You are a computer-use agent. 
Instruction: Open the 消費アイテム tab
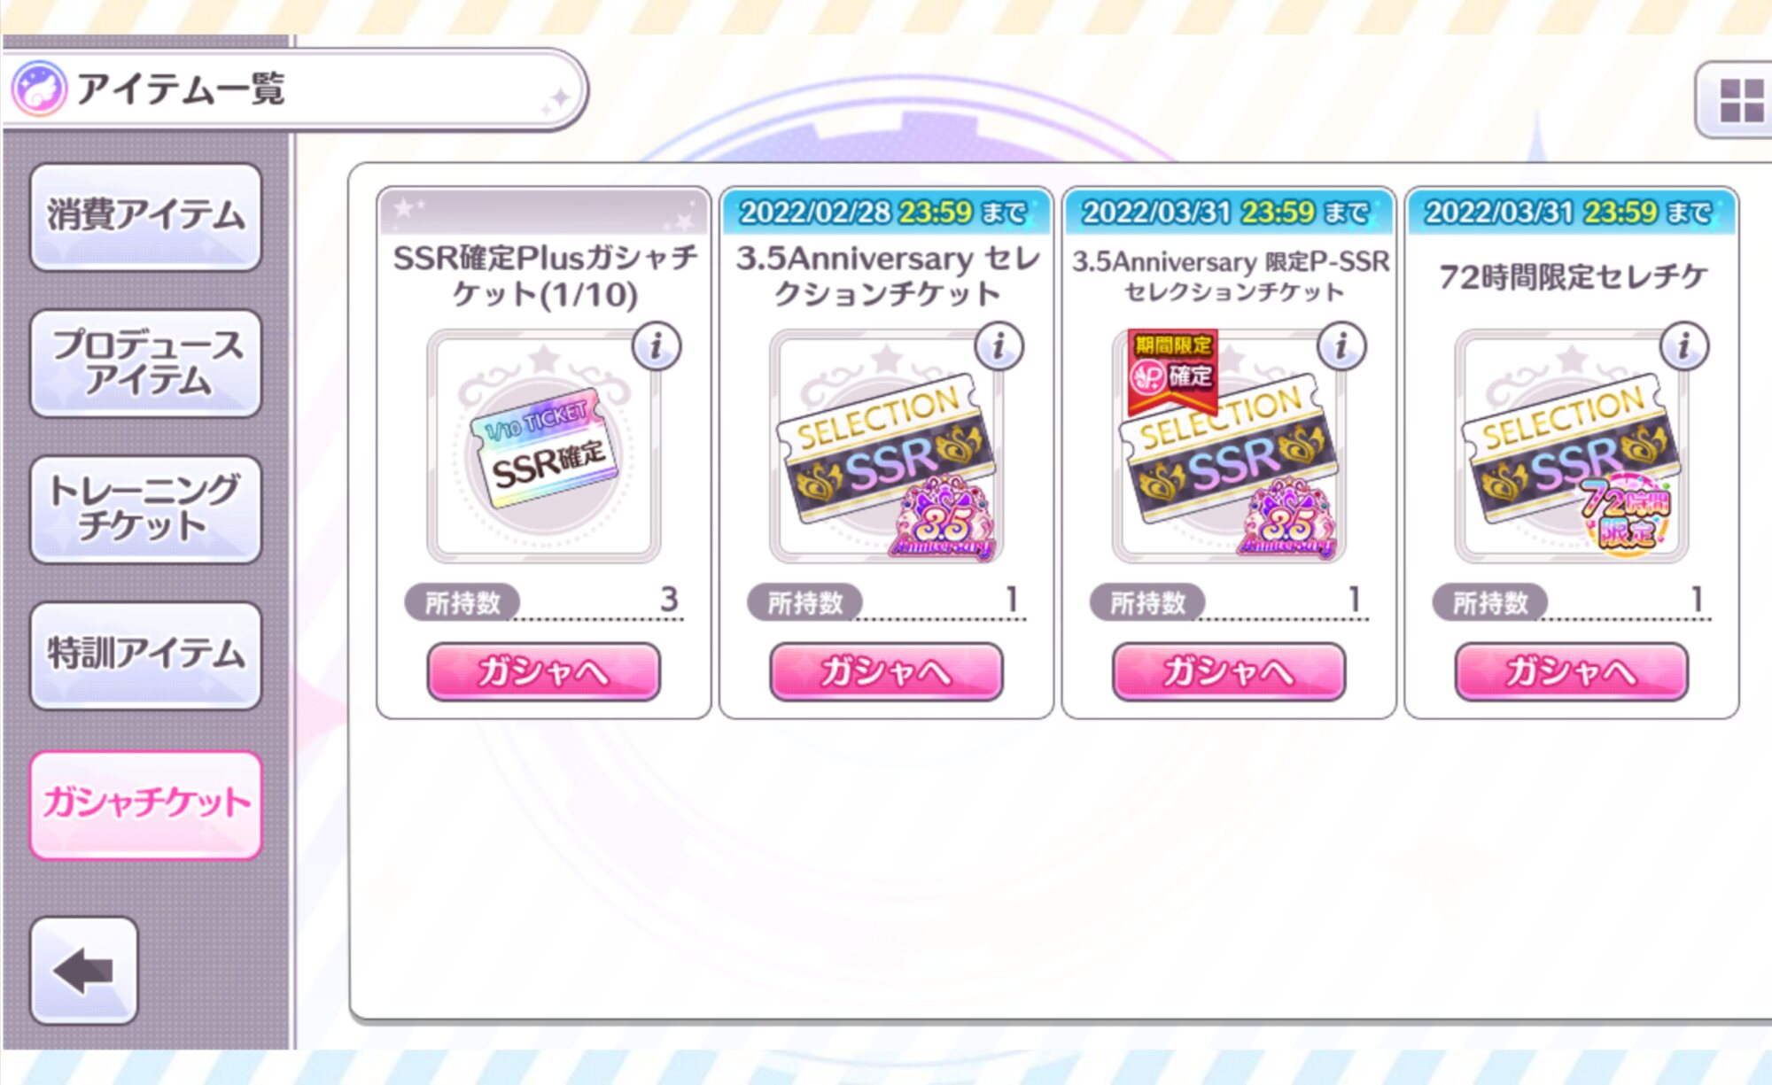tap(146, 217)
